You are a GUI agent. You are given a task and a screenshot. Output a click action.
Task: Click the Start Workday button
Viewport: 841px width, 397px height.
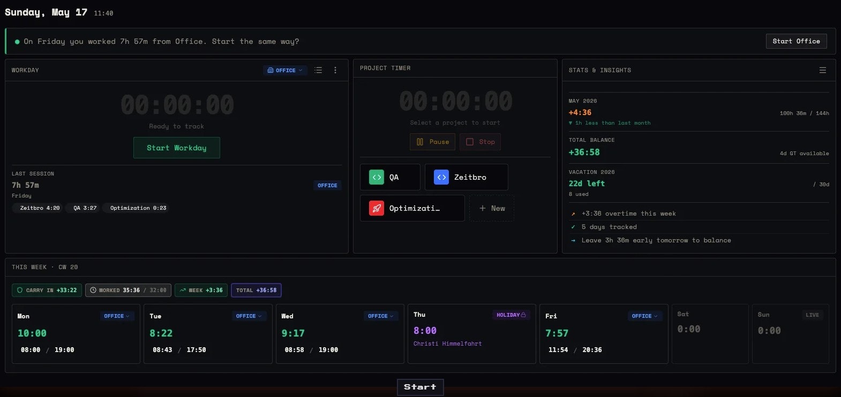coord(177,148)
